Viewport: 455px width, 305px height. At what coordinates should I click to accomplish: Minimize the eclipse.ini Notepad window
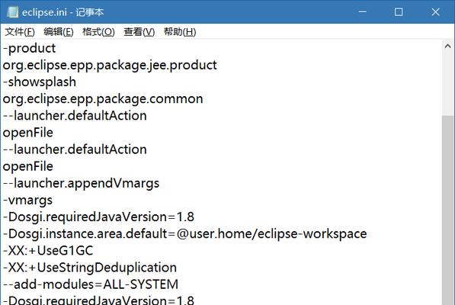(x=362, y=12)
